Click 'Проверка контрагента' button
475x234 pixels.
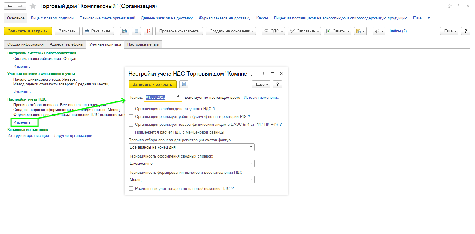pos(179,31)
